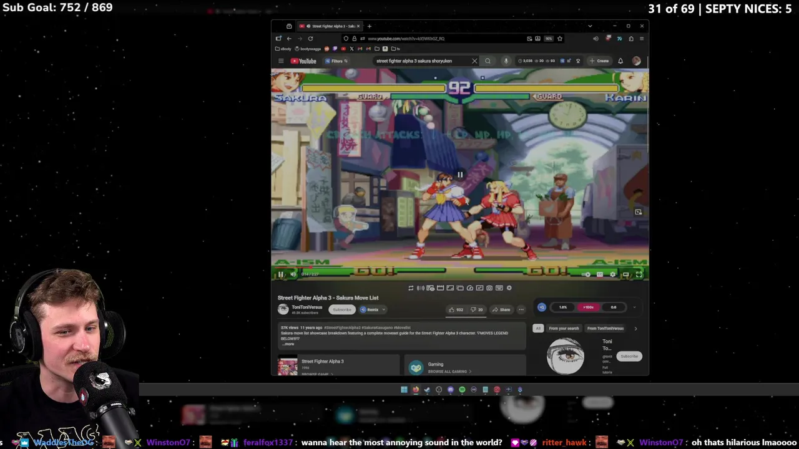Start voice search with the microphone
The width and height of the screenshot is (799, 449).
[506, 61]
